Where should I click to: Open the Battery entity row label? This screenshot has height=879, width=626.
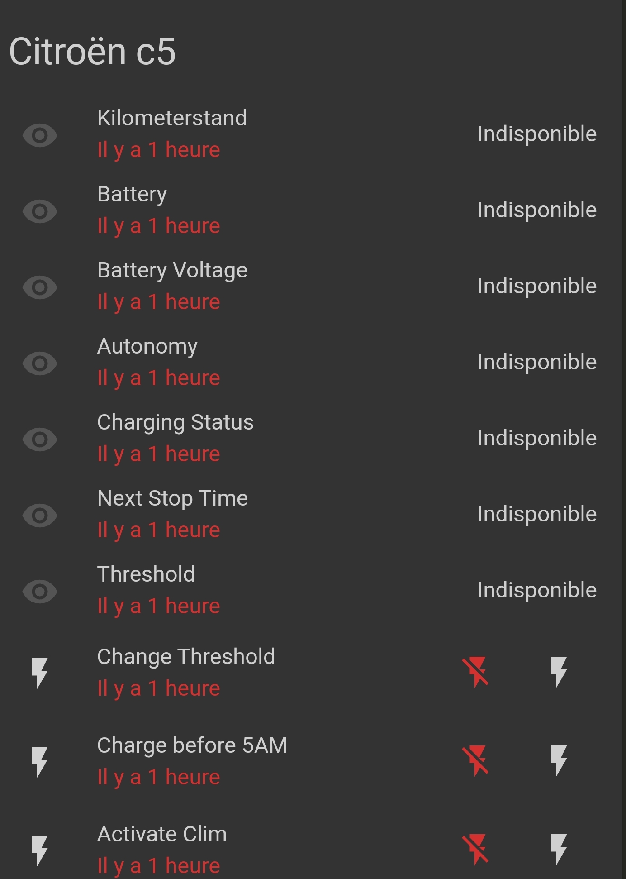pos(132,195)
